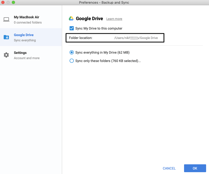
Task: Click the laptop icon beside My MacBook Air
Action: 6,19
